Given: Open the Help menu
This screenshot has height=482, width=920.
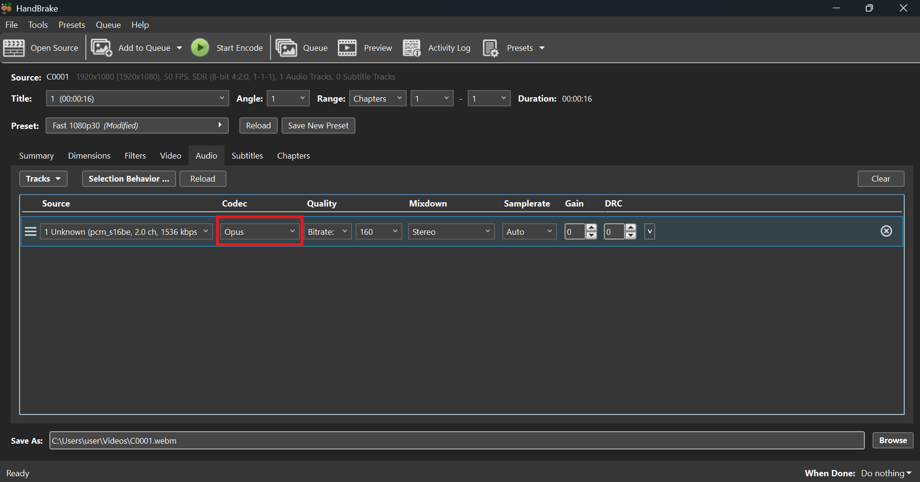Looking at the screenshot, I should (140, 25).
